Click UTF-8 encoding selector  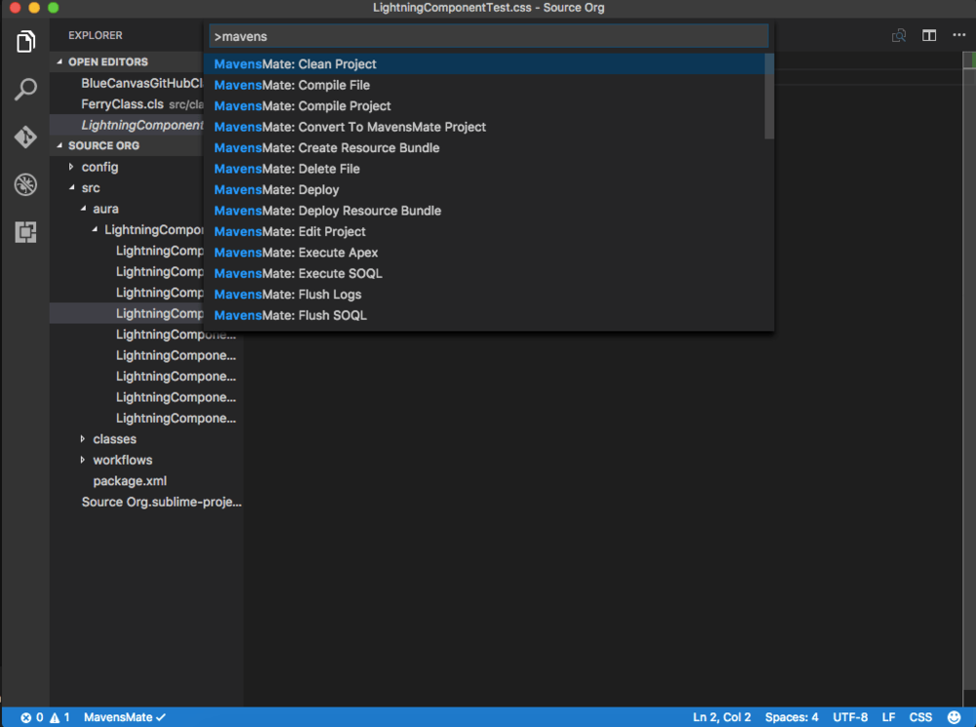pyautogui.click(x=850, y=717)
